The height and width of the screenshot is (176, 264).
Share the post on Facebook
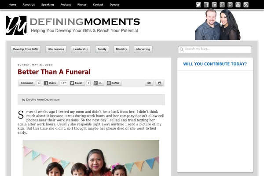(50, 83)
